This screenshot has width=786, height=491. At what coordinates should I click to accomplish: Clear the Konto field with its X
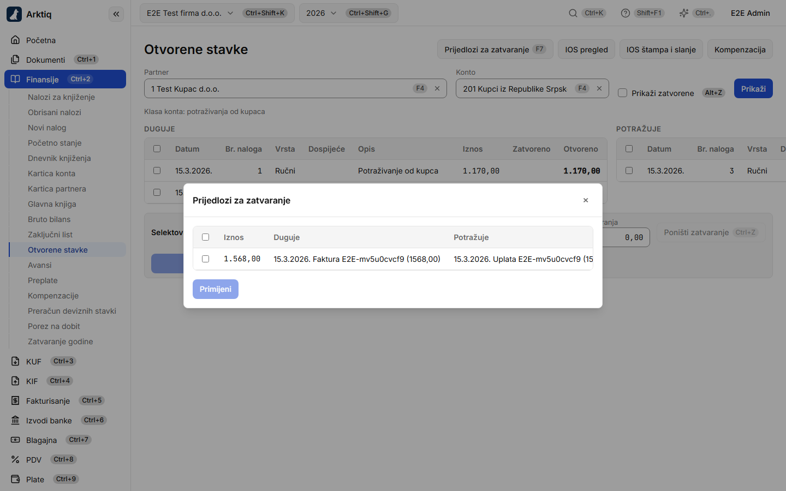pyautogui.click(x=599, y=88)
